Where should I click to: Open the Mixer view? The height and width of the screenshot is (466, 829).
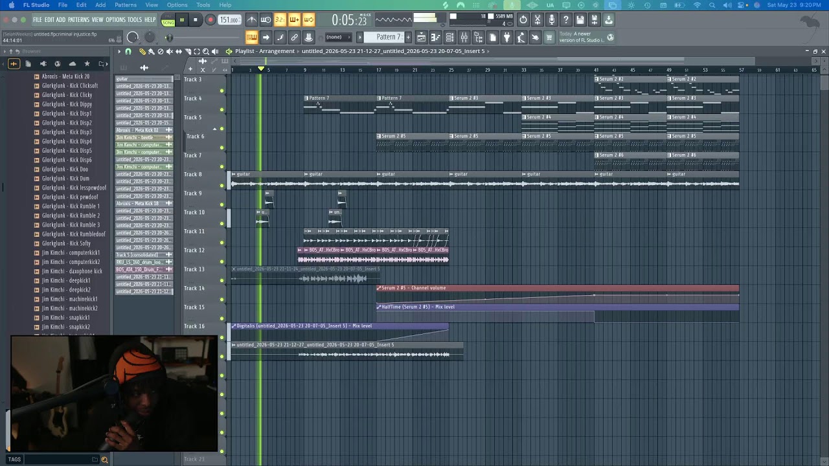464,38
